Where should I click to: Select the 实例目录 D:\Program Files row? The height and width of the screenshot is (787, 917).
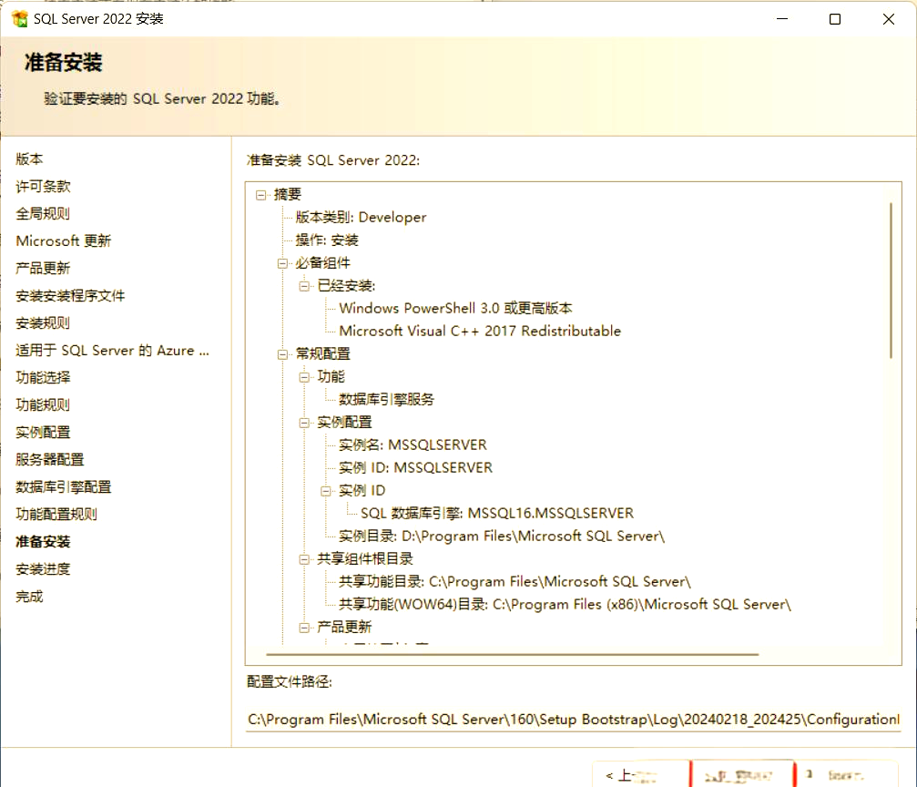tap(502, 537)
